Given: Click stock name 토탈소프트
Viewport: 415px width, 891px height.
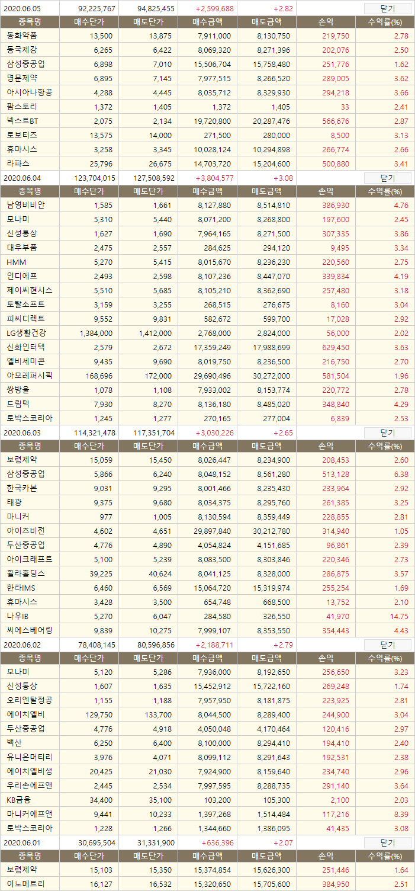Looking at the screenshot, I should [x=25, y=305].
